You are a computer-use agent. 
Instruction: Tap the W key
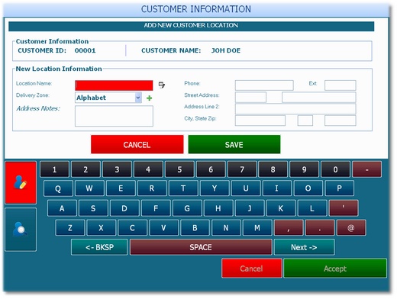pos(89,188)
